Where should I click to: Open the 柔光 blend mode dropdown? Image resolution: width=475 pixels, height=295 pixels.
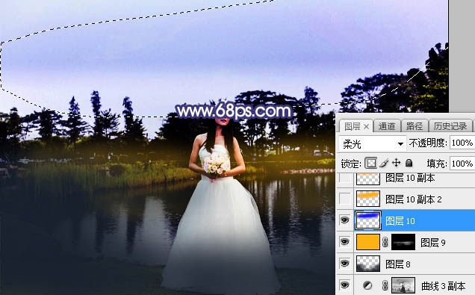pyautogui.click(x=372, y=144)
